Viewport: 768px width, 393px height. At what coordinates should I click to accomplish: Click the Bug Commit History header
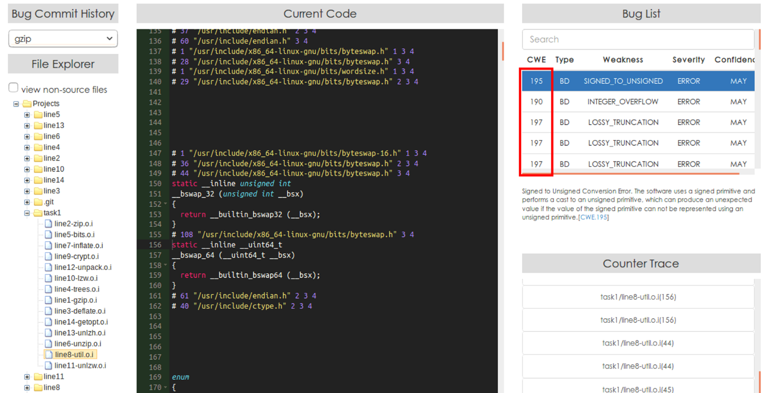point(63,14)
